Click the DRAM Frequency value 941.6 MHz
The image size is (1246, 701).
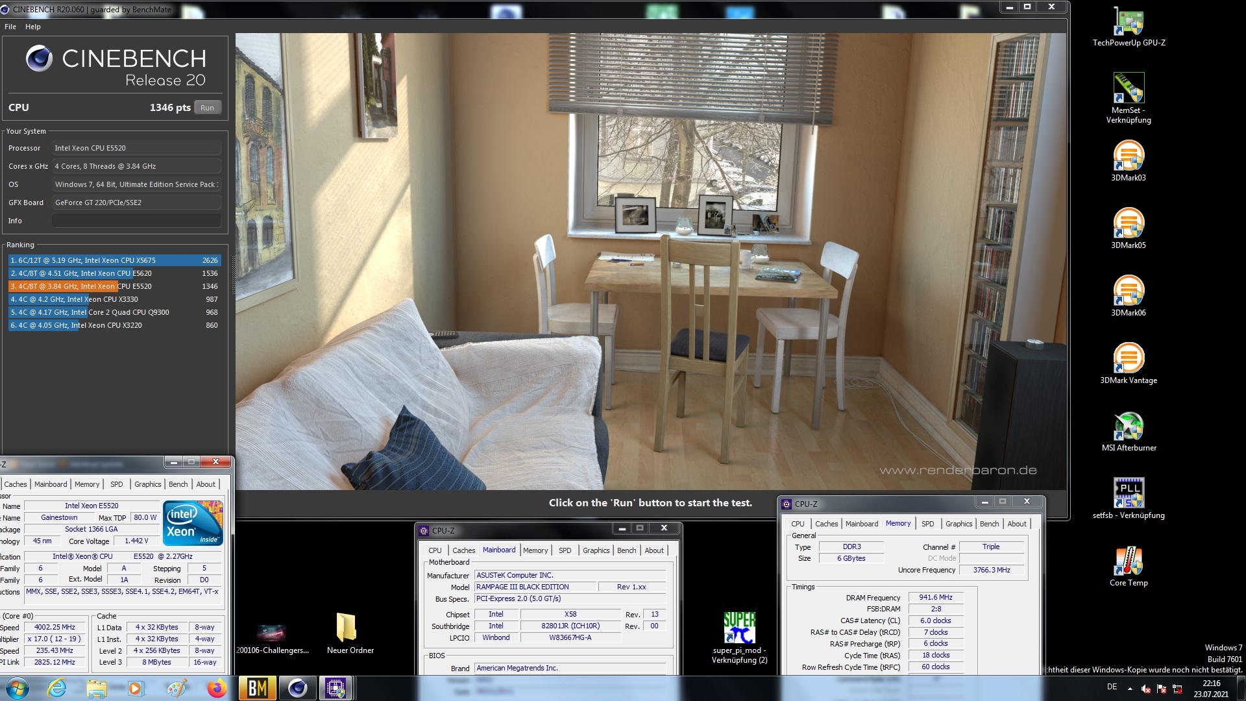(936, 597)
